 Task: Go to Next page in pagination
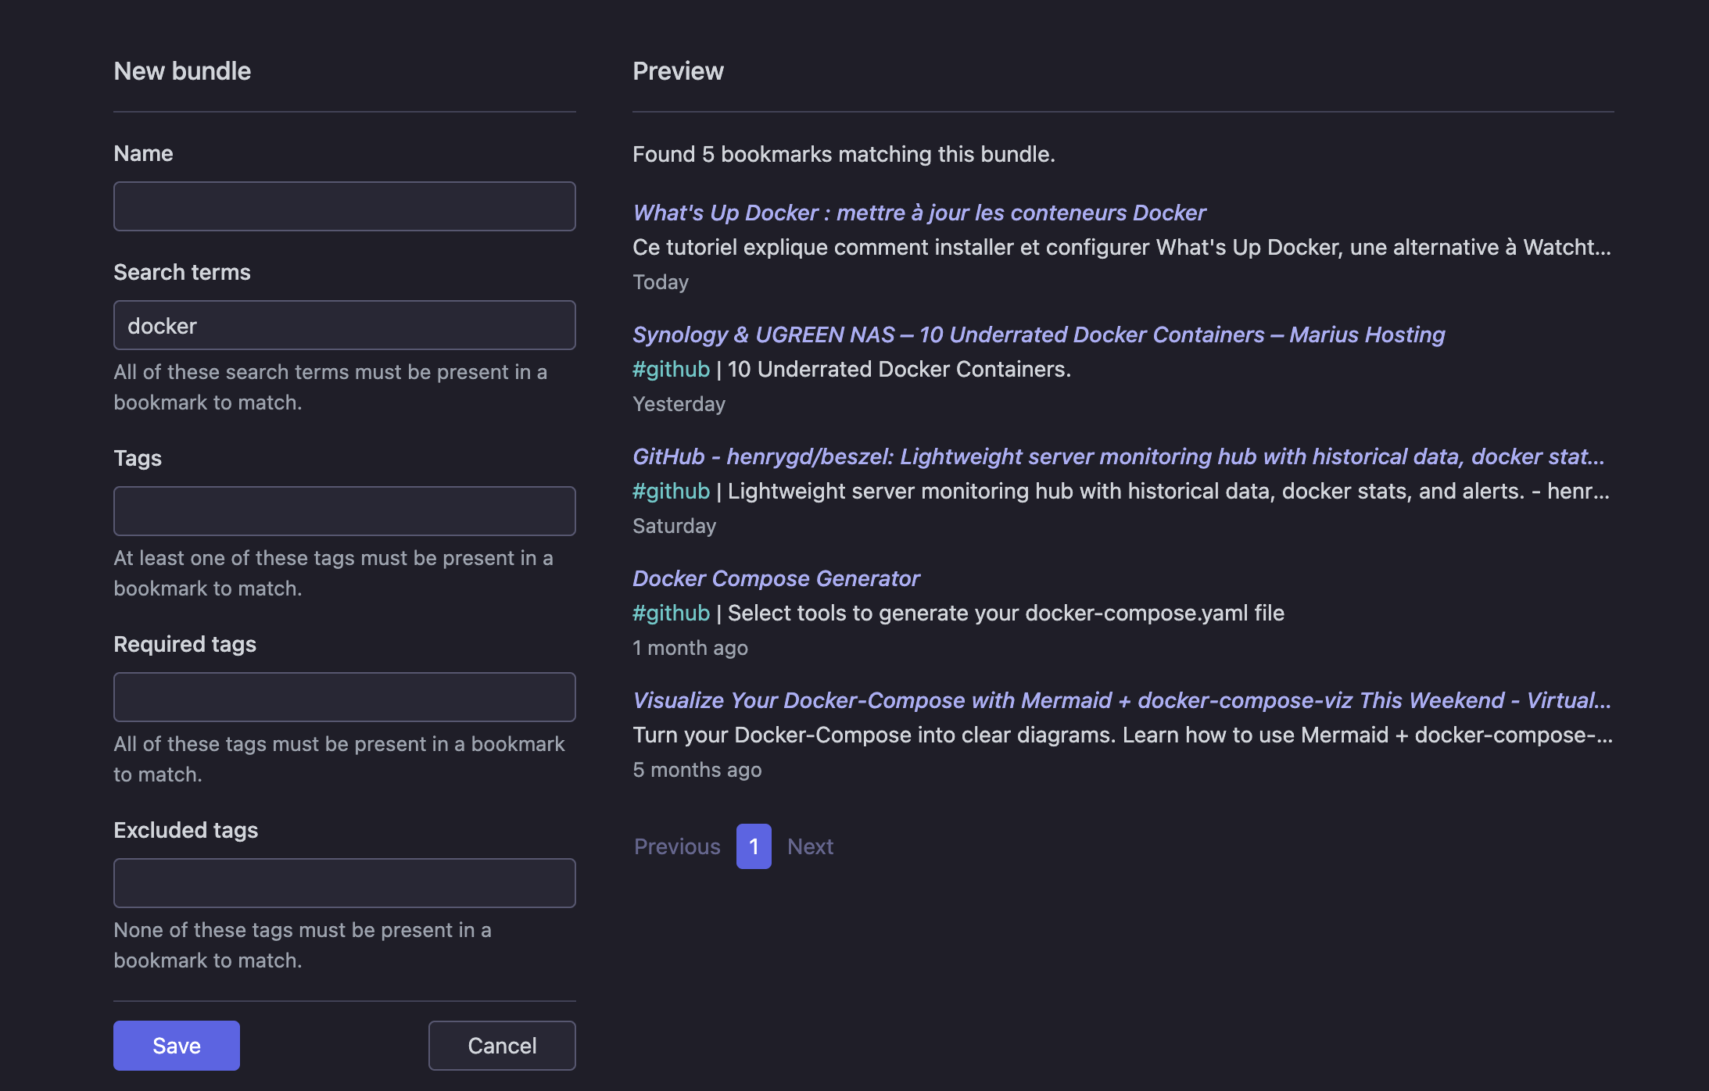pos(810,846)
